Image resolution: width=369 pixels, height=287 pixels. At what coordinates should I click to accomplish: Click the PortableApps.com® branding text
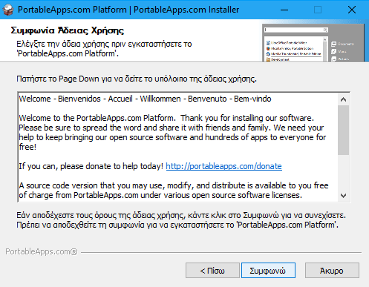(42, 251)
